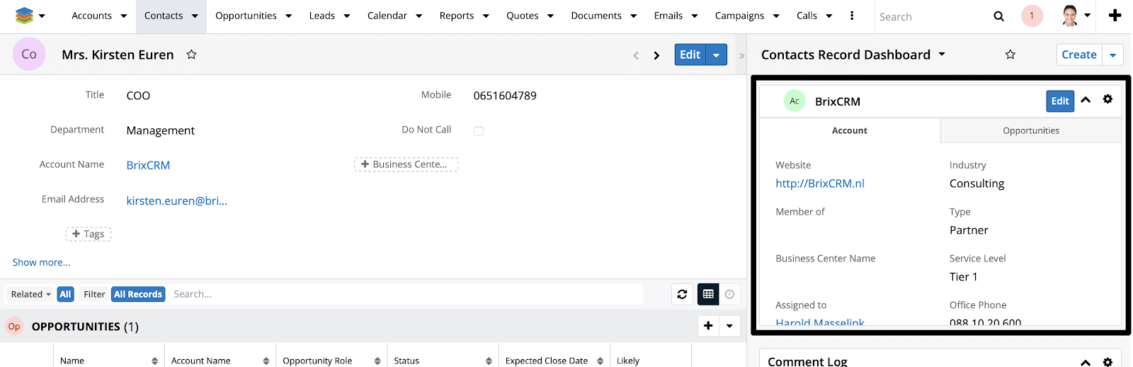Viewport: 1133px width, 367px height.
Task: Open the Documents module
Action: [596, 16]
